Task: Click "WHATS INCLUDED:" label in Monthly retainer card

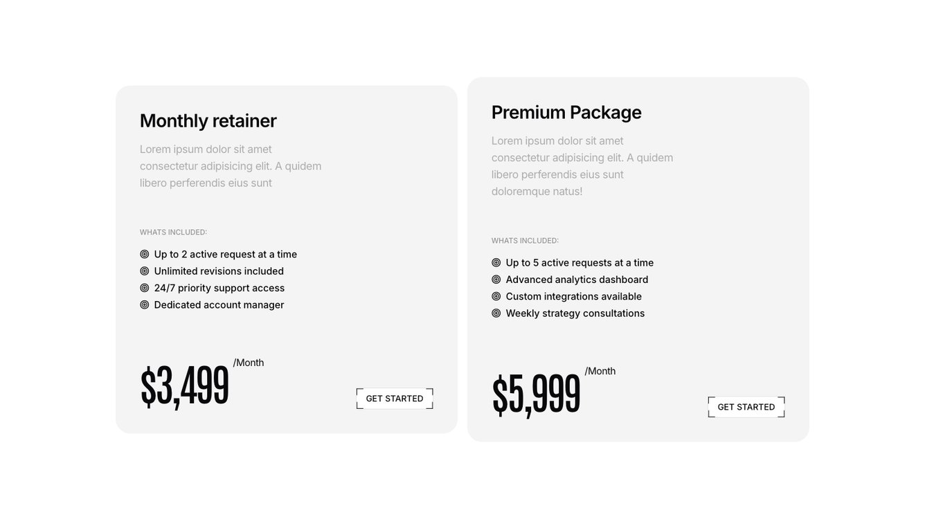Action: click(173, 233)
